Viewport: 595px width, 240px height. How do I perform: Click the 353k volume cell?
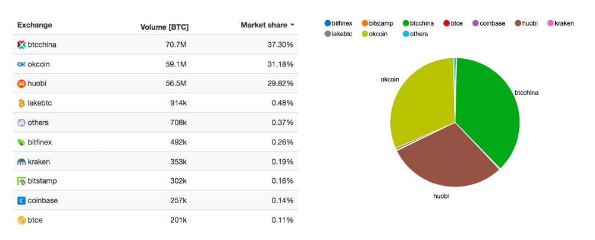coord(178,162)
